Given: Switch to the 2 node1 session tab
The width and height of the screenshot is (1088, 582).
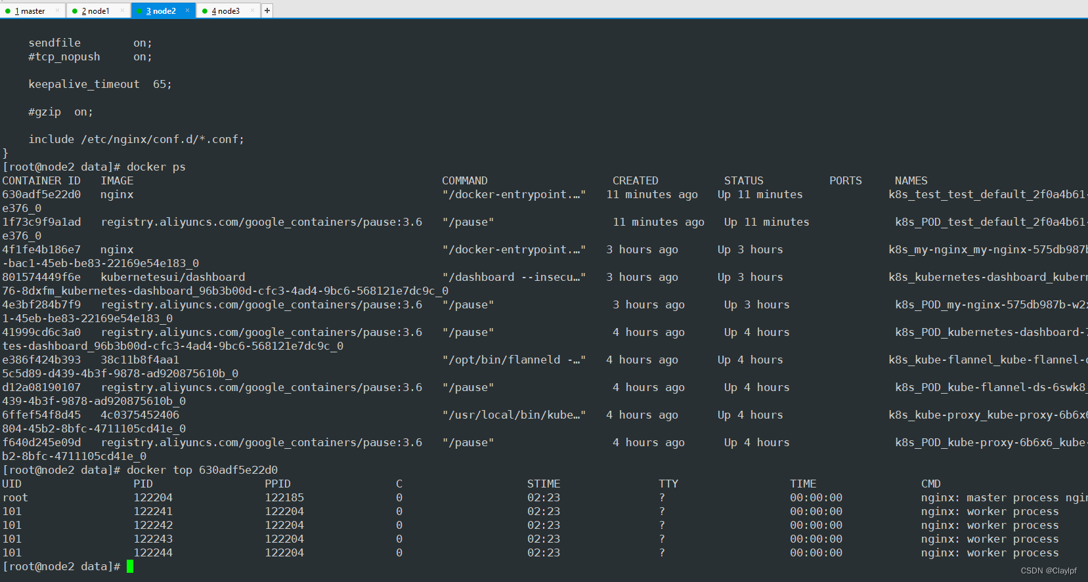Looking at the screenshot, I should pyautogui.click(x=95, y=11).
